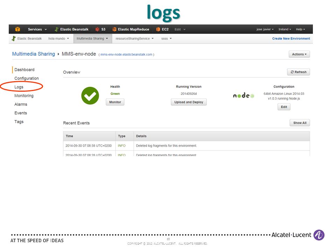Click the Edit button under Configuration

(x=284, y=107)
